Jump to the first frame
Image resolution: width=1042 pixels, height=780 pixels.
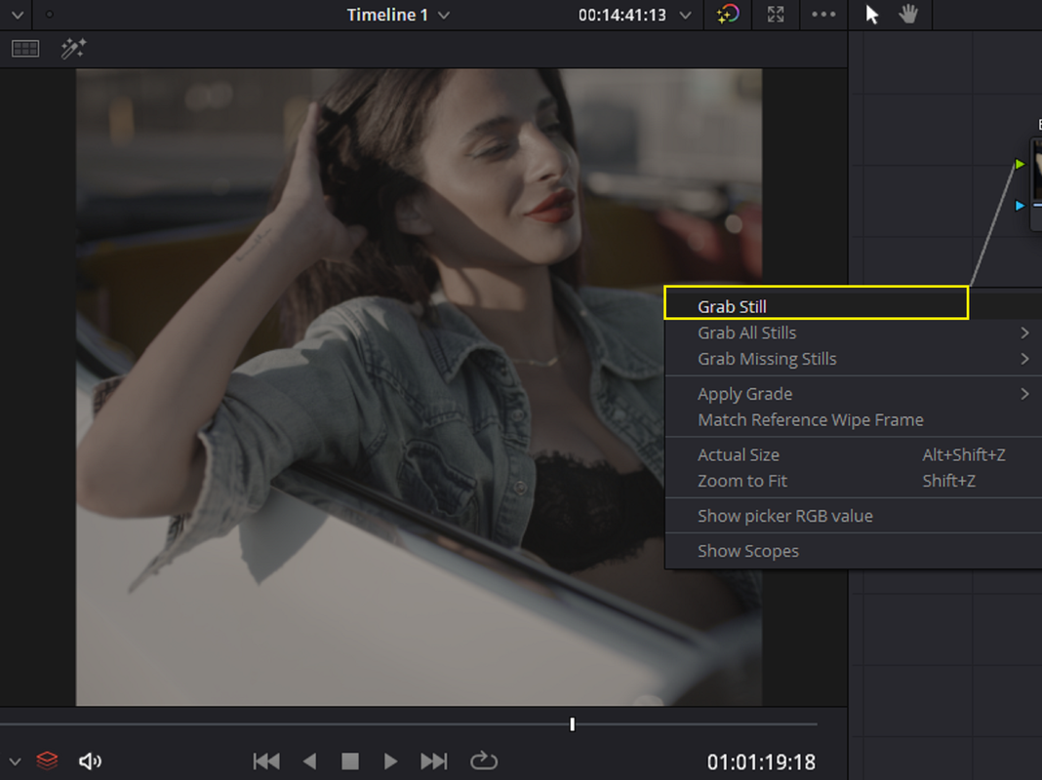pyautogui.click(x=266, y=760)
